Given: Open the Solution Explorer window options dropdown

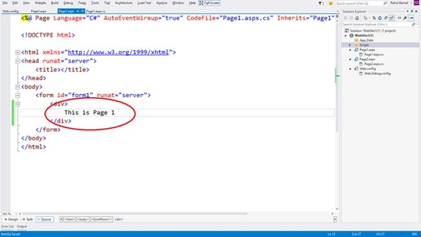Looking at the screenshot, I should click(x=407, y=11).
